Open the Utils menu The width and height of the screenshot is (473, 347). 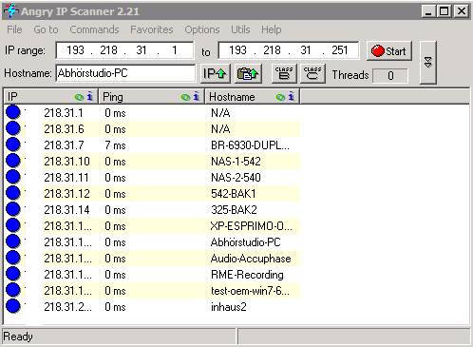(240, 29)
